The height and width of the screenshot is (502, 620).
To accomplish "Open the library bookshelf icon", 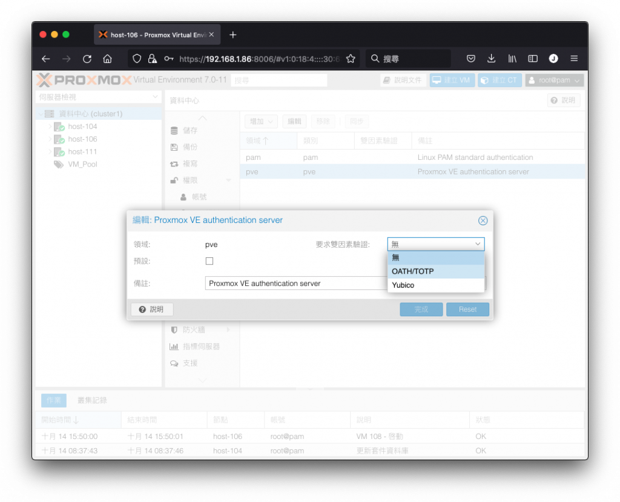I will pyautogui.click(x=512, y=59).
